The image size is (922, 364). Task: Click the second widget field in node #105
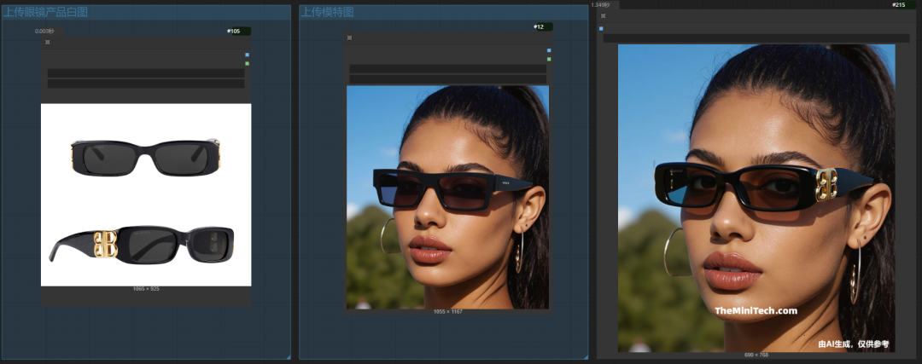[x=146, y=84]
